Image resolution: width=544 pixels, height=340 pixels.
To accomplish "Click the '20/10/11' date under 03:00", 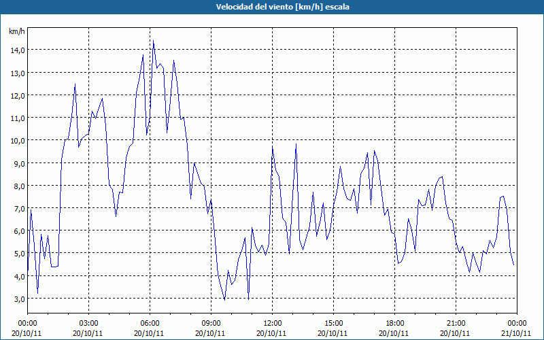I will coord(88,333).
